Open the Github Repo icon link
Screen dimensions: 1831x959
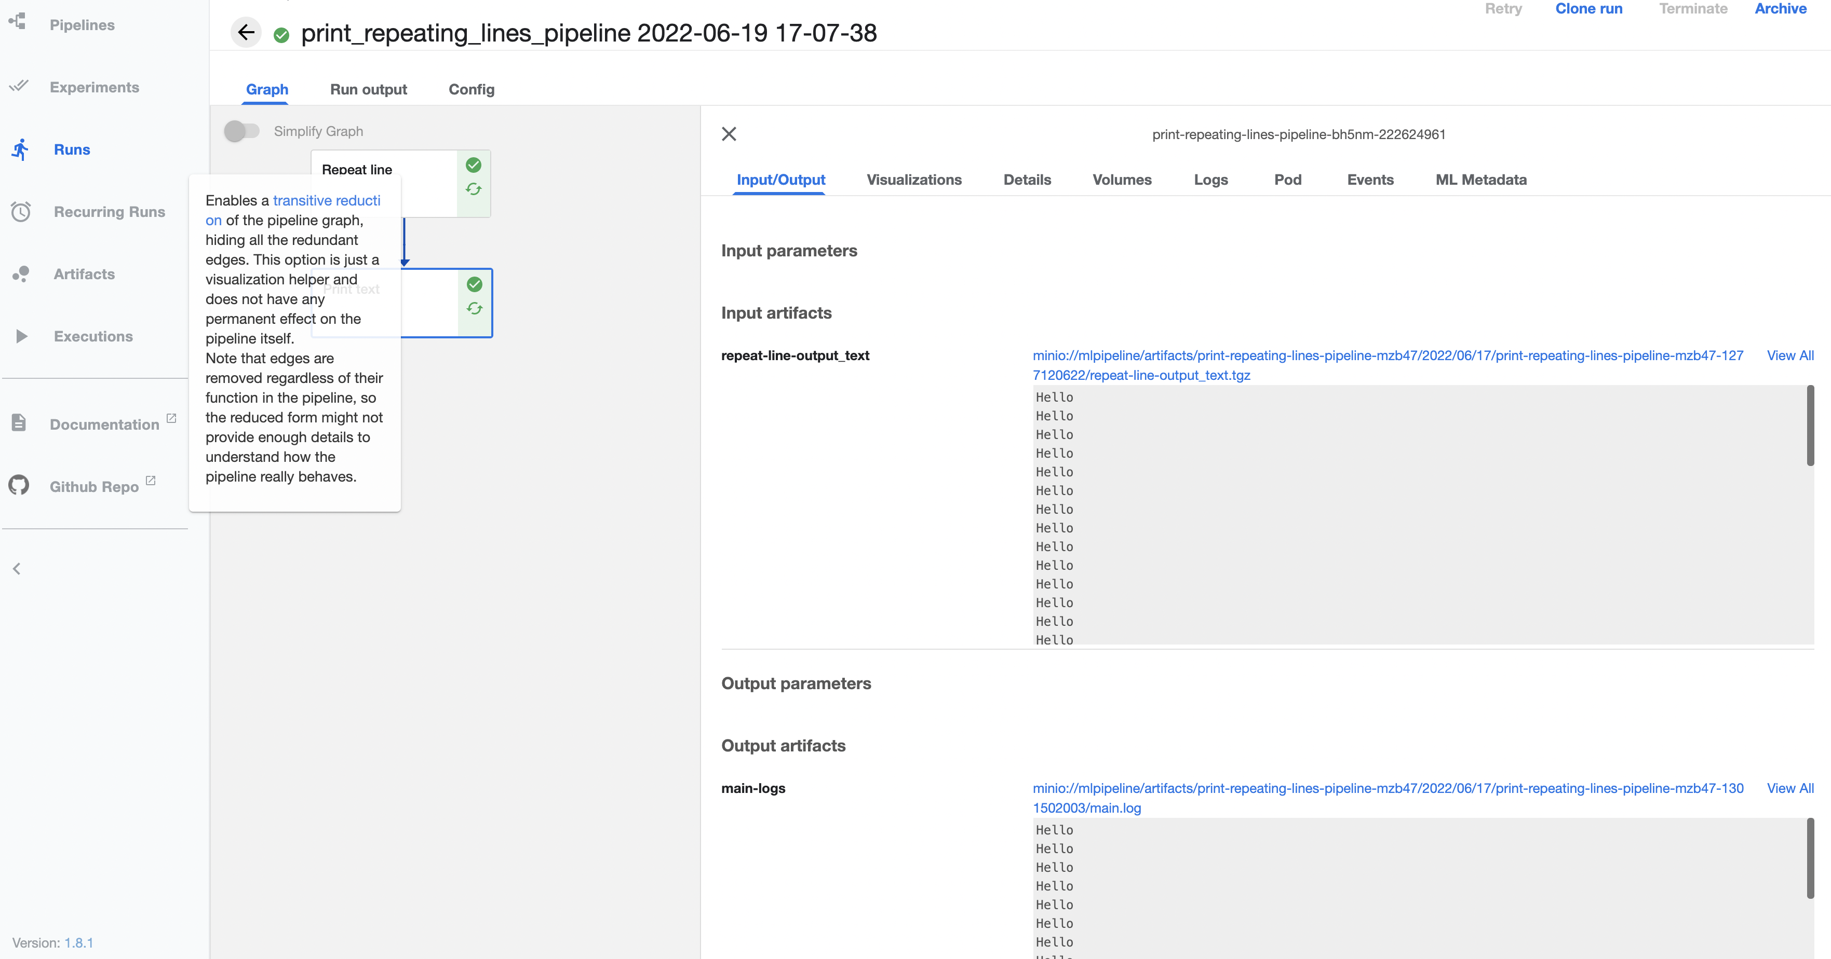19,485
